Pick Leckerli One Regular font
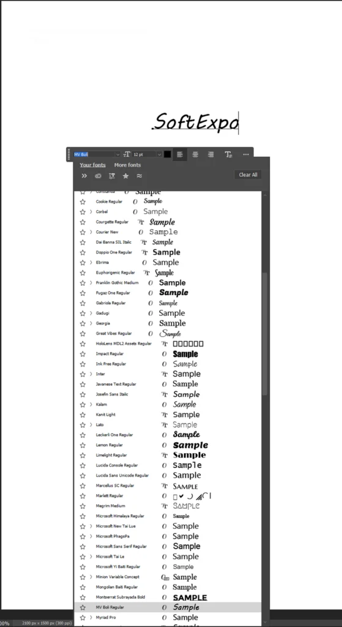This screenshot has height=627, width=342. coord(168,435)
